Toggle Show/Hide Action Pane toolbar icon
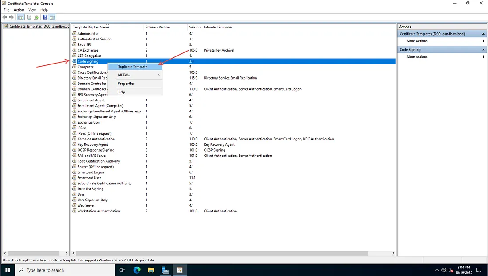This screenshot has height=276, width=488. [x=52, y=17]
